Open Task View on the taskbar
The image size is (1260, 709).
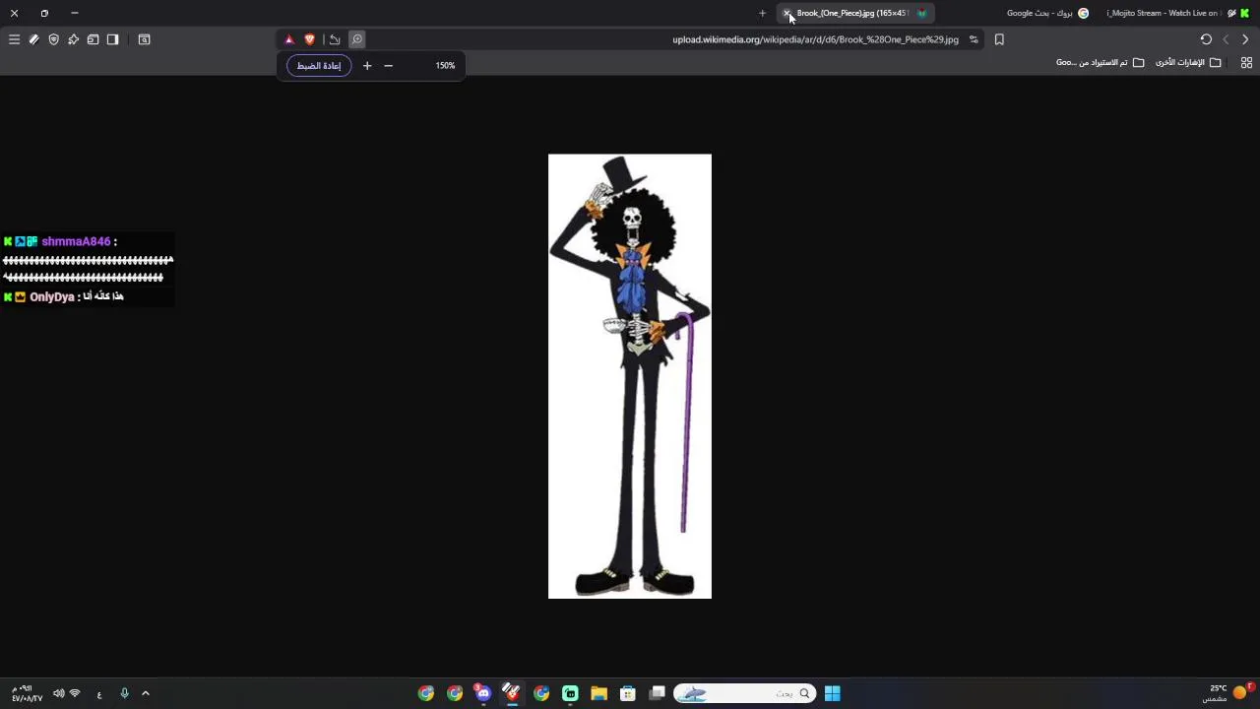[657, 693]
